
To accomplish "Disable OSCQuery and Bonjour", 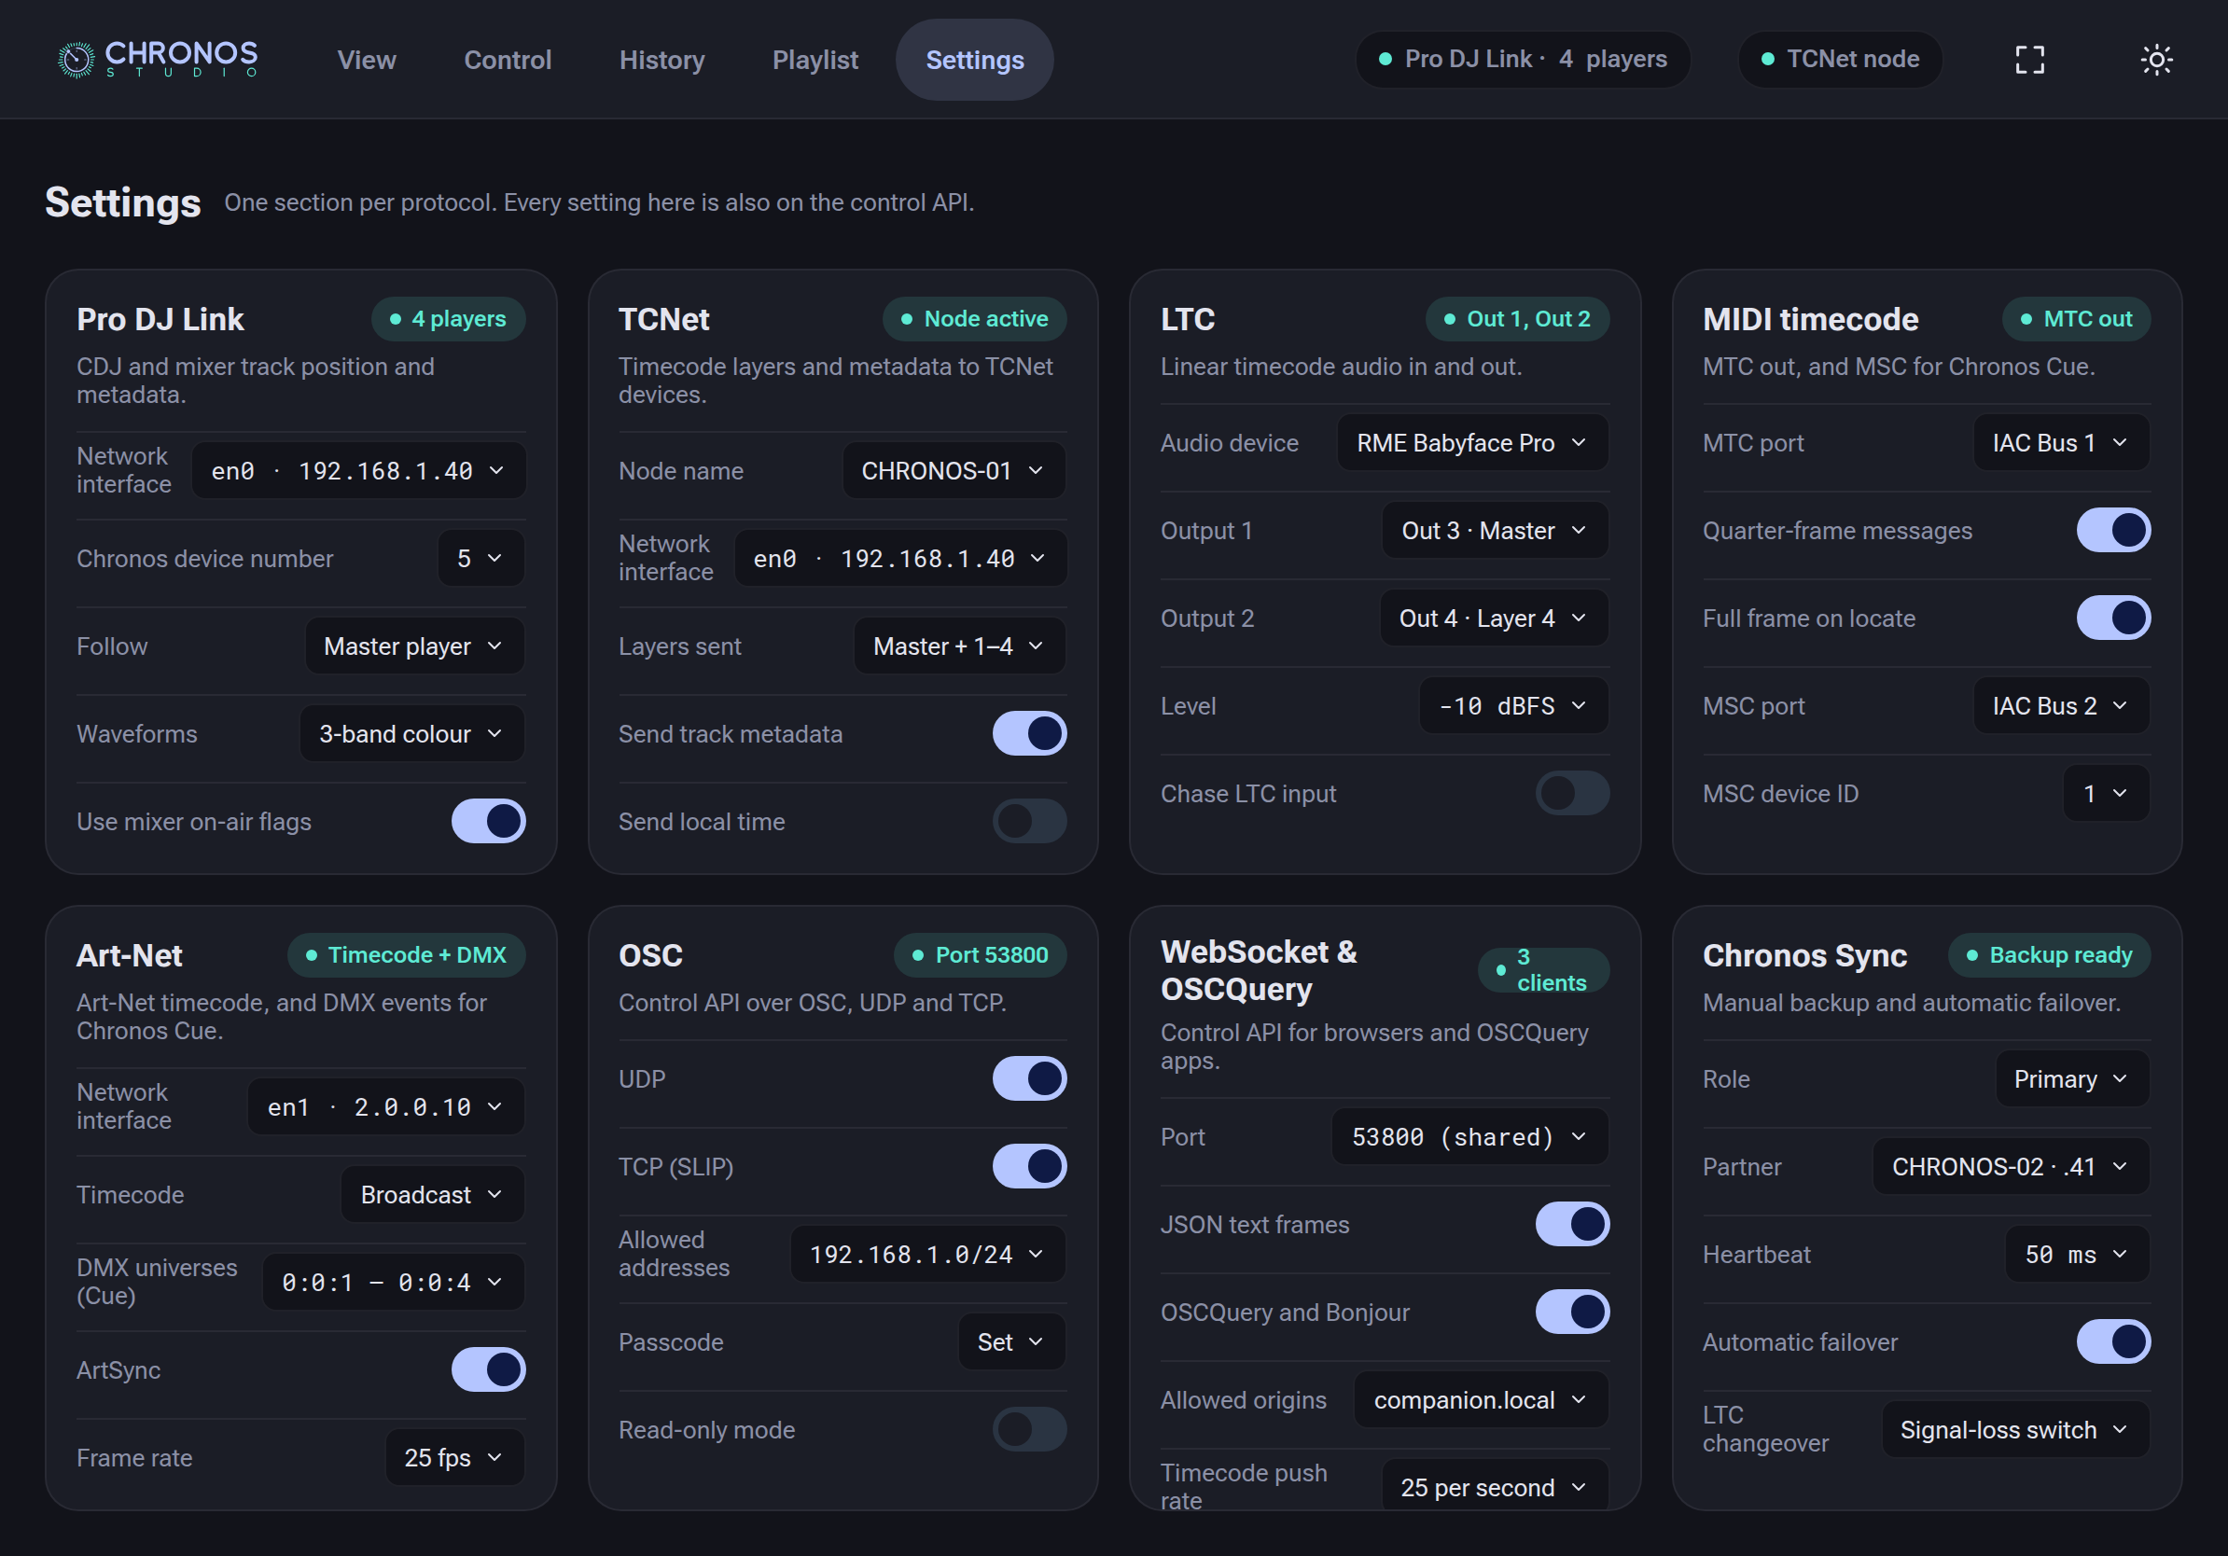I will point(1572,1313).
